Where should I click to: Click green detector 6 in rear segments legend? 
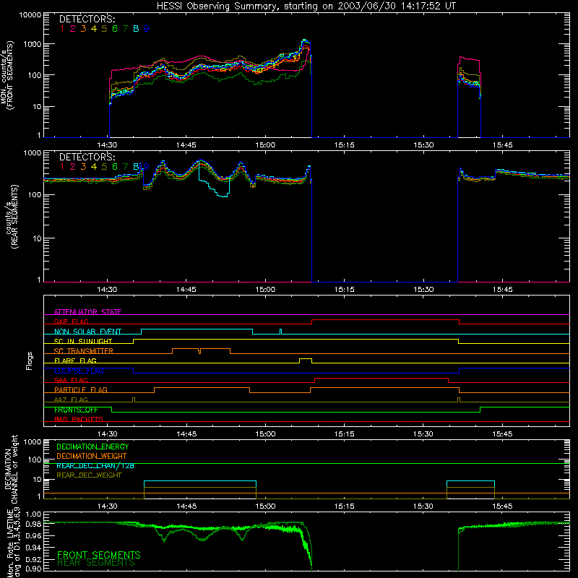(x=115, y=167)
